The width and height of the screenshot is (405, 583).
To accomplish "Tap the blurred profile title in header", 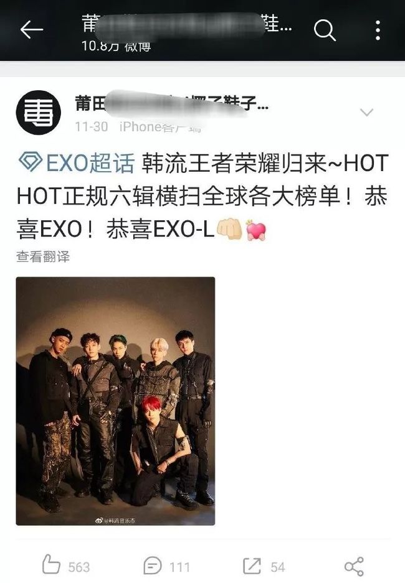I will click(x=186, y=24).
